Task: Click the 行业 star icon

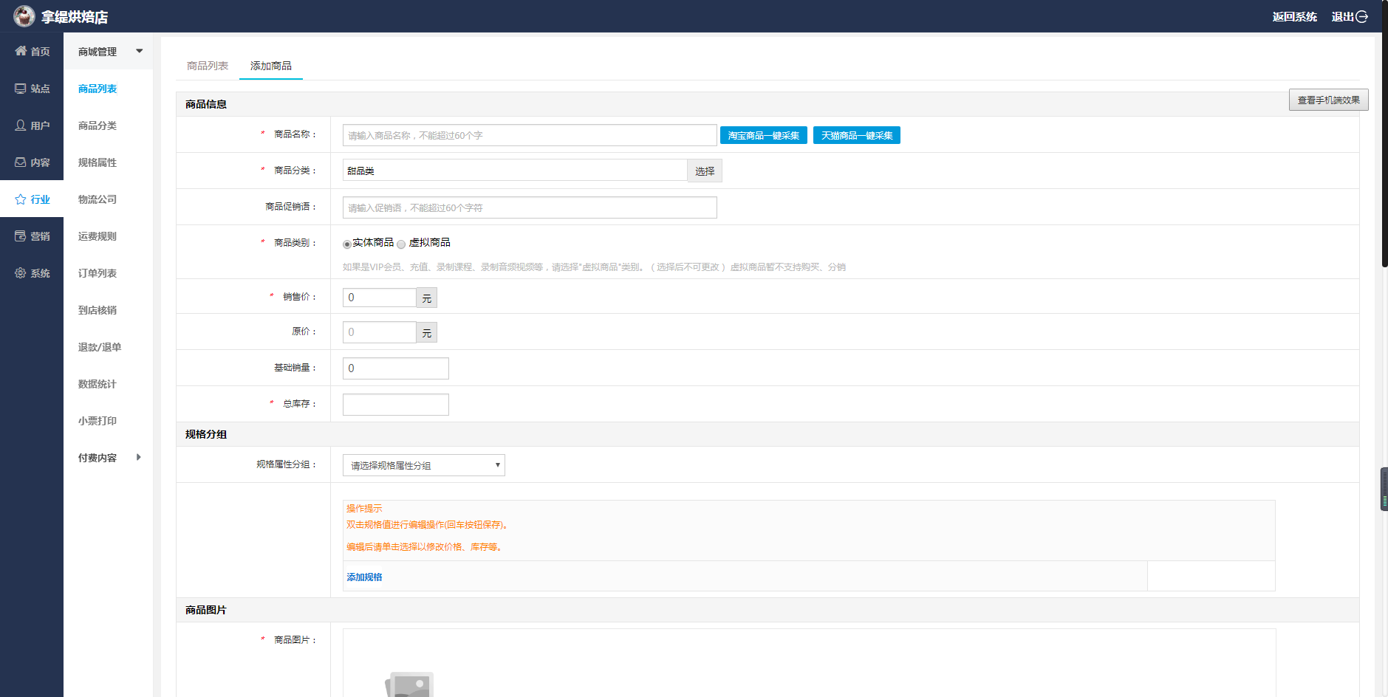Action: click(x=21, y=199)
